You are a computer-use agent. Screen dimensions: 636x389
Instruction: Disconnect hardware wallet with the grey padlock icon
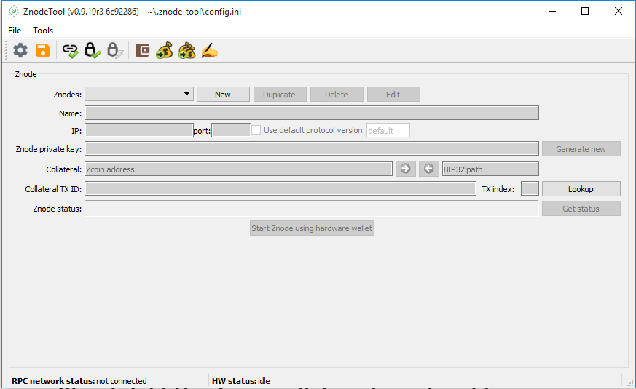pyautogui.click(x=114, y=51)
